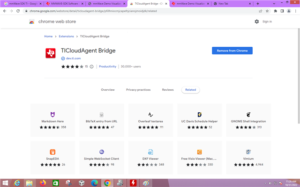Switch to the Reviews tab
Image resolution: width=300 pixels, height=187 pixels.
coord(168,90)
